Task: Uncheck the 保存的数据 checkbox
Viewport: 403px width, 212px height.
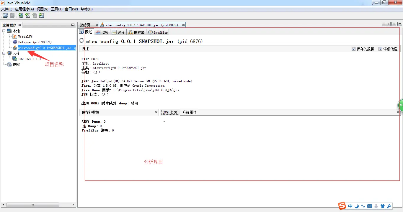Action: tap(353, 49)
